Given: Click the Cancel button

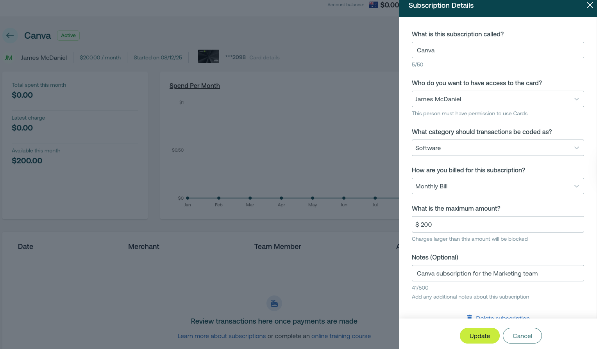Looking at the screenshot, I should click(522, 336).
